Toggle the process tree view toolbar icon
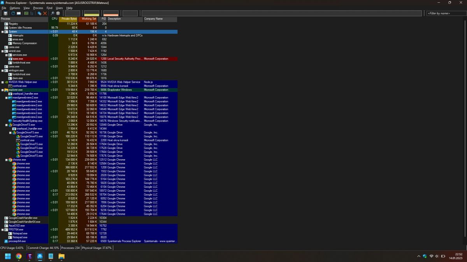This screenshot has height=262, width=467. coord(32,13)
